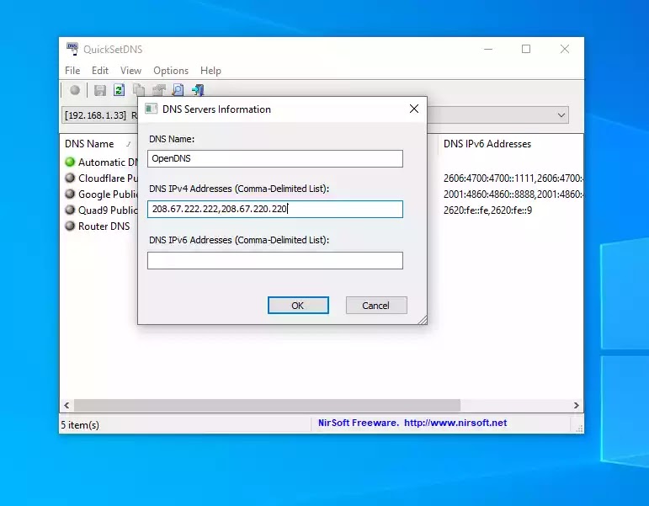The image size is (649, 506).
Task: Sort by DNS IPv6 Addresses column header
Action: coord(487,144)
